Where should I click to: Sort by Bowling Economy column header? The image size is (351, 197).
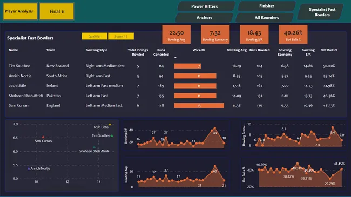pos(285,52)
